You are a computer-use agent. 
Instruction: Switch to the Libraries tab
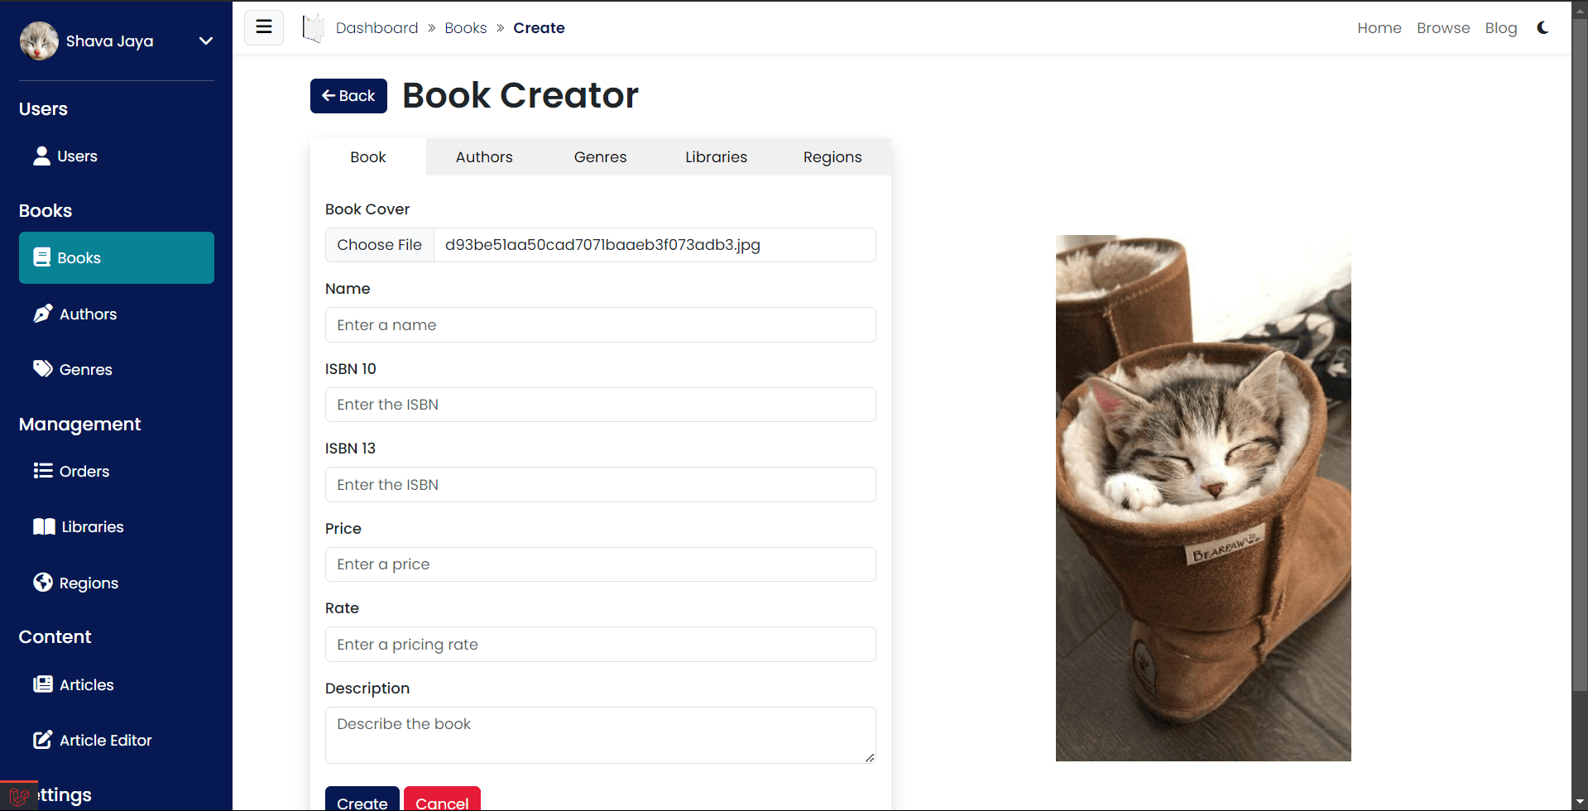[x=716, y=157]
